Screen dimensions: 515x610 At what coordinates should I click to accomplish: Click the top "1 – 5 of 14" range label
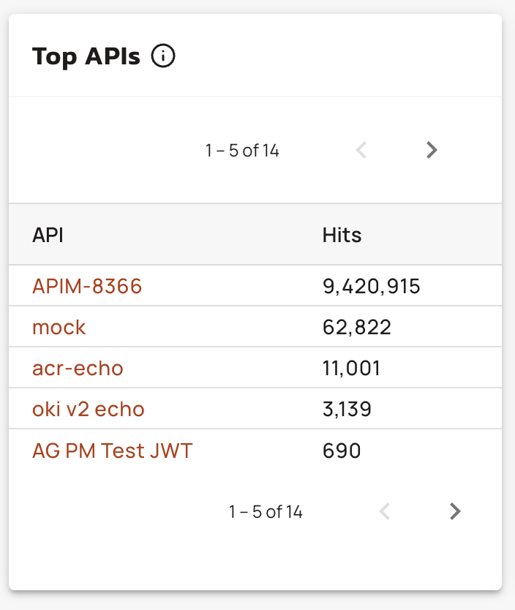click(242, 151)
